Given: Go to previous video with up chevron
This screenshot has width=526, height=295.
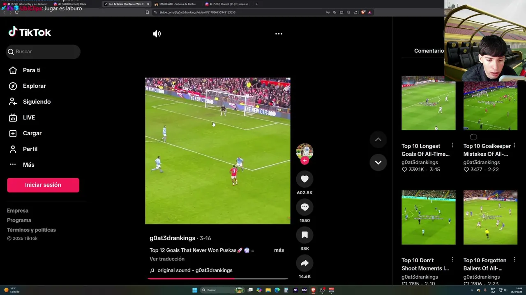Looking at the screenshot, I should (x=378, y=140).
